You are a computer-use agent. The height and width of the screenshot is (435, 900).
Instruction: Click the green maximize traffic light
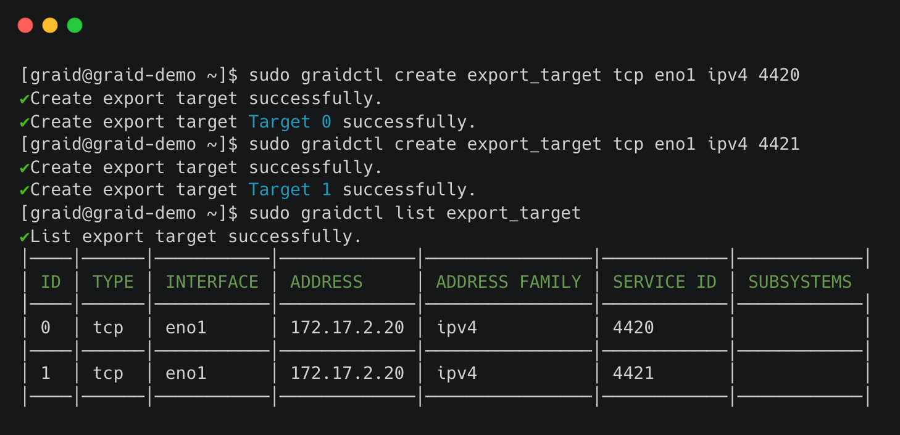pyautogui.click(x=74, y=25)
